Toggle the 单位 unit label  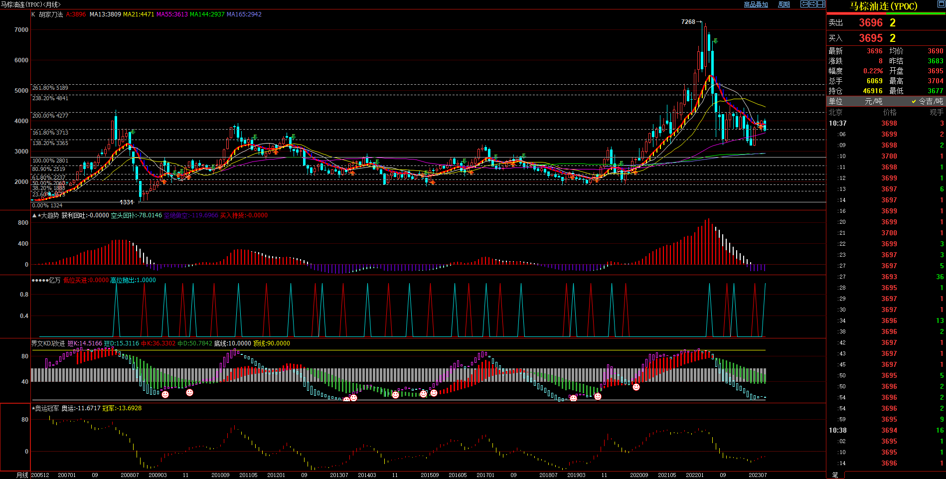[836, 101]
